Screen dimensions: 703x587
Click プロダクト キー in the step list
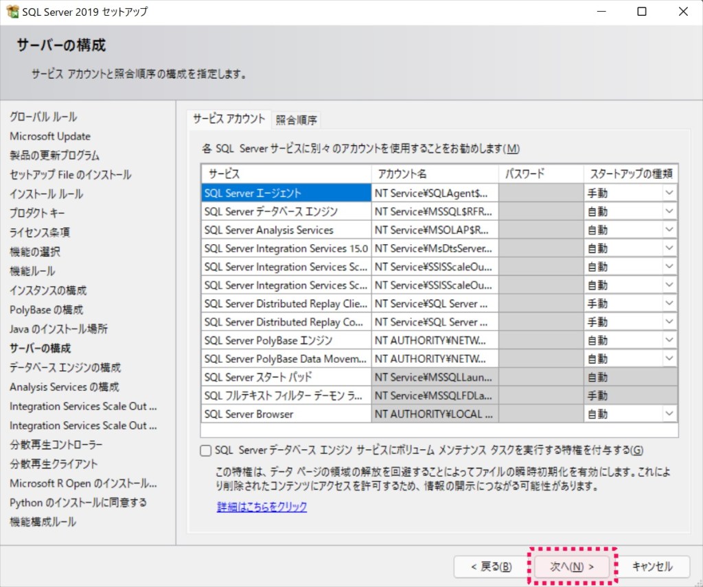pyautogui.click(x=37, y=213)
